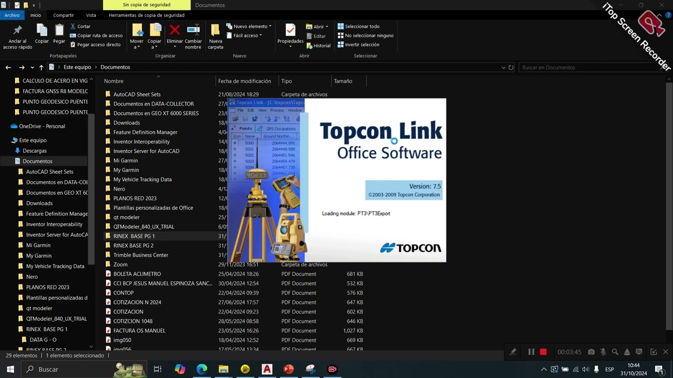Viewport: 673px width, 378px height.
Task: Select OneDrive - Personal in sidebar
Action: click(x=42, y=126)
